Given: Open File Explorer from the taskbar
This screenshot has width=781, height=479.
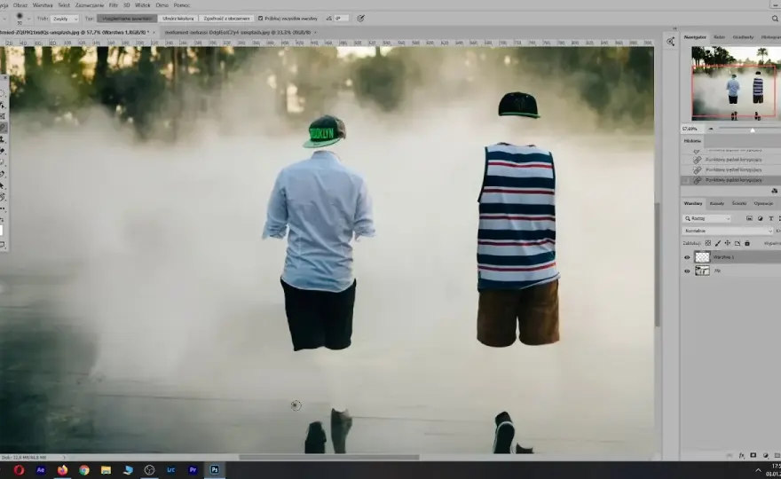Looking at the screenshot, I should click(106, 470).
